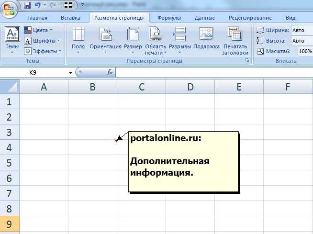Screen dimensions: 313x234
Task: Select column C header
Action: coord(141,87)
